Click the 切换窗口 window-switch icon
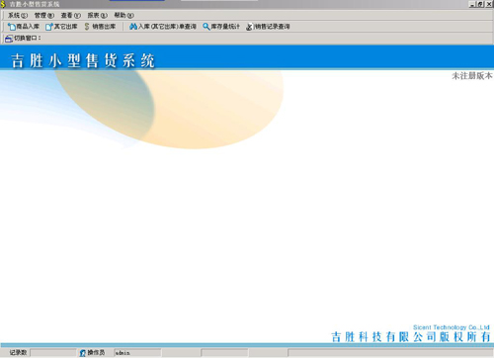Image resolution: width=494 pixels, height=358 pixels. (x=9, y=39)
